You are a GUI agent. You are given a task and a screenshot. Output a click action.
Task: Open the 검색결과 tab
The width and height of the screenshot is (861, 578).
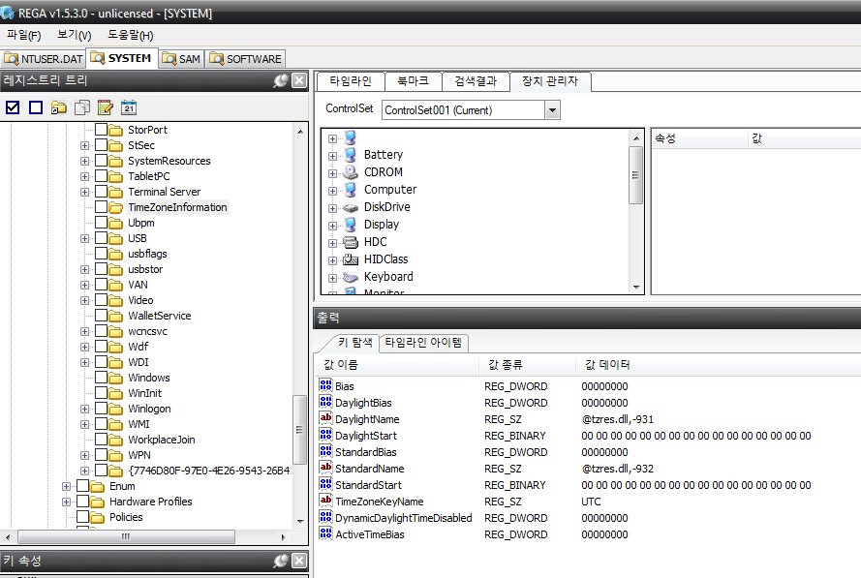476,81
